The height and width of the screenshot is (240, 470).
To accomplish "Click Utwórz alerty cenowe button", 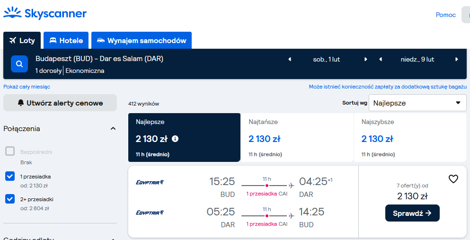I will pos(60,103).
